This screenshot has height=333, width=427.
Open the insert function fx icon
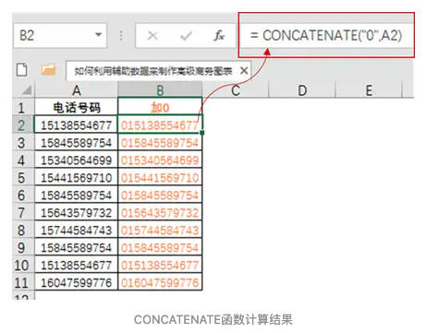219,36
